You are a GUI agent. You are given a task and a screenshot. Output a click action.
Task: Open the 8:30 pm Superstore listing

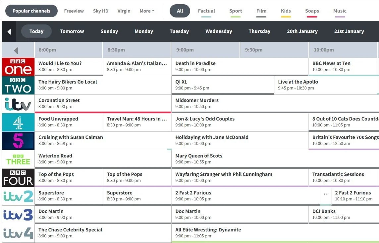point(137,196)
